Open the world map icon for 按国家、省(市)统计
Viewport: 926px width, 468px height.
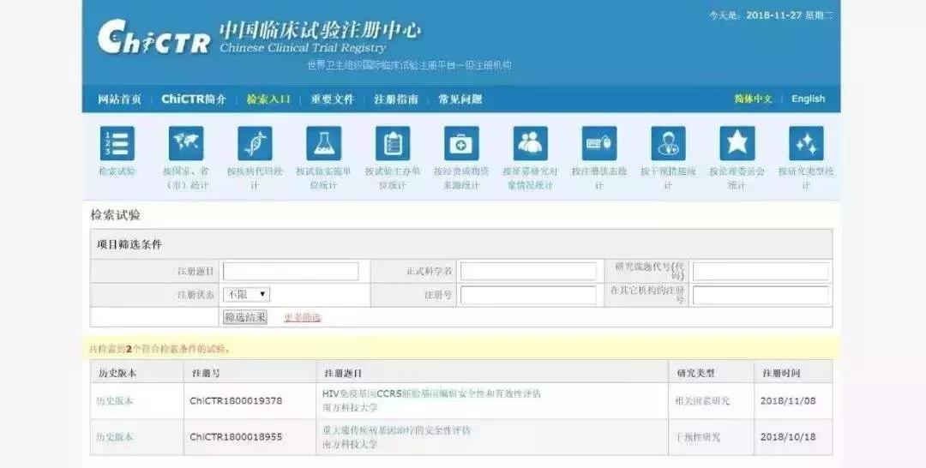pyautogui.click(x=186, y=143)
